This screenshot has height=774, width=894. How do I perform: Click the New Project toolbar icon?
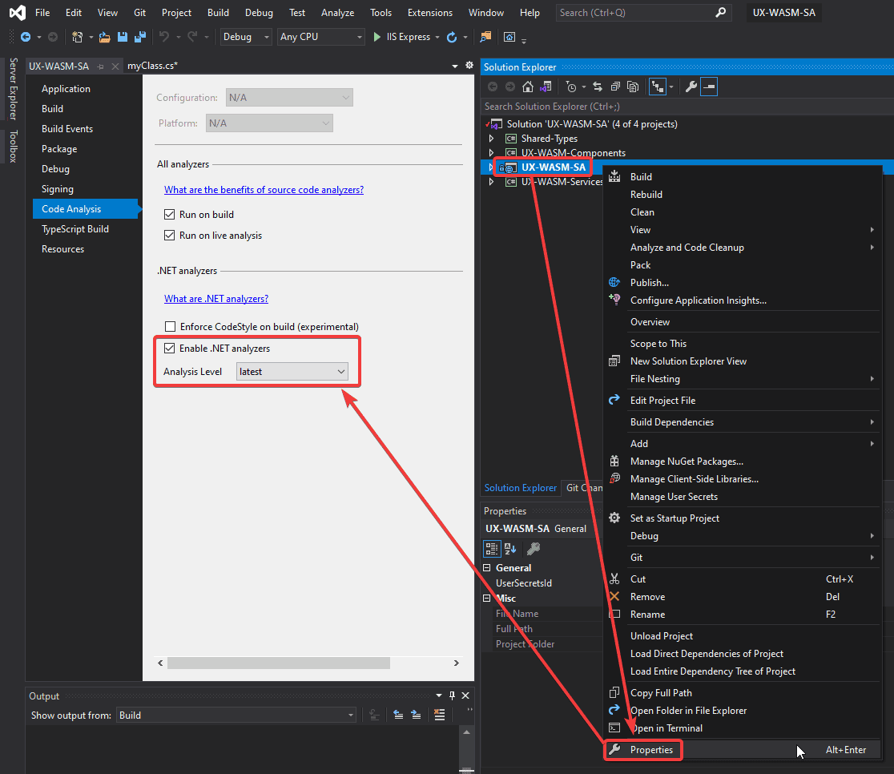coord(77,37)
